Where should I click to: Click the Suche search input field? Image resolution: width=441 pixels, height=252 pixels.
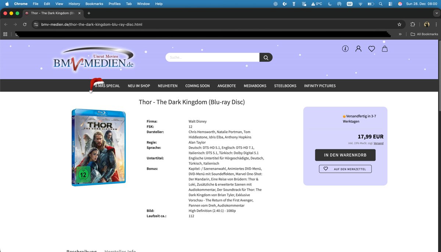point(212,57)
